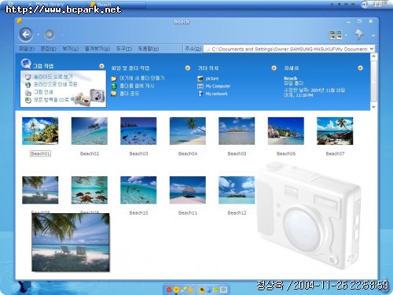Select the Beach09 starfish thumbnail
Screen dimensions: 393x295
[x=90, y=190]
